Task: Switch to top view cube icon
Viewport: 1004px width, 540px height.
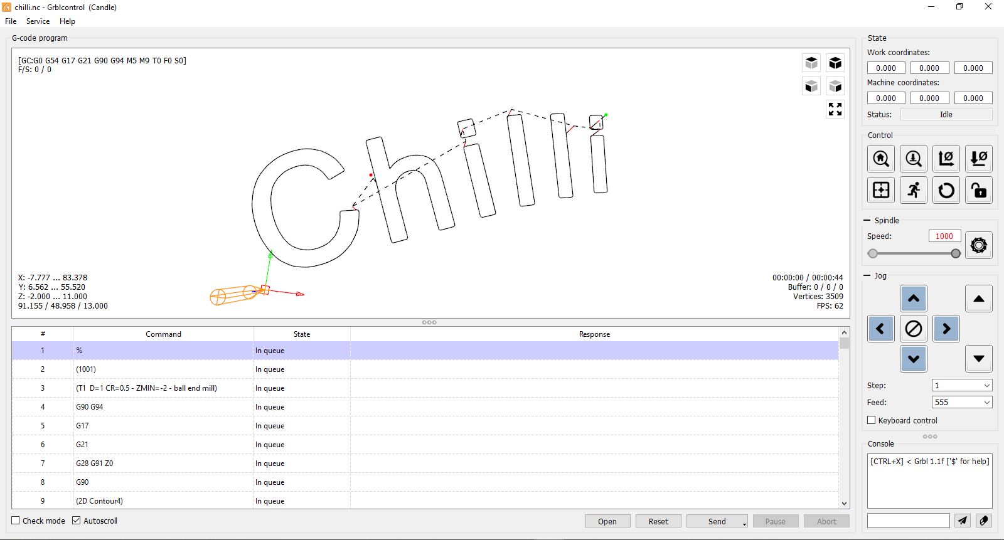Action: (811, 63)
